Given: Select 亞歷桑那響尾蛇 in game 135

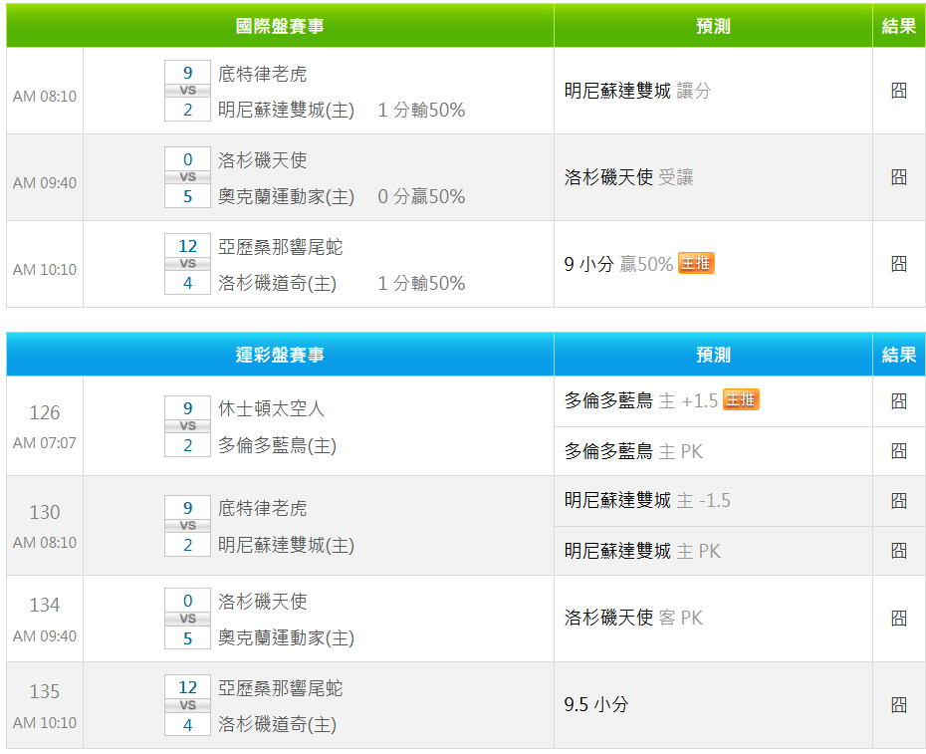Looking at the screenshot, I should (x=280, y=688).
